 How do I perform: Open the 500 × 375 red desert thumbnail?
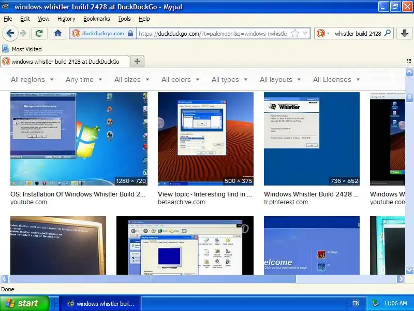(205, 139)
